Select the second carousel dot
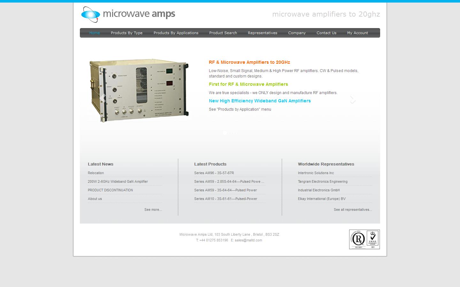460x287 pixels. pyautogui.click(x=228, y=133)
